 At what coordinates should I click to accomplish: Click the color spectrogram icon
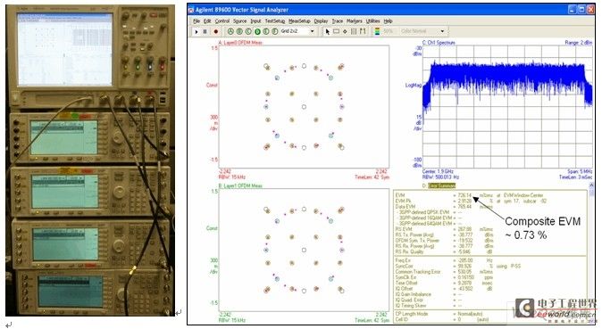[377, 31]
